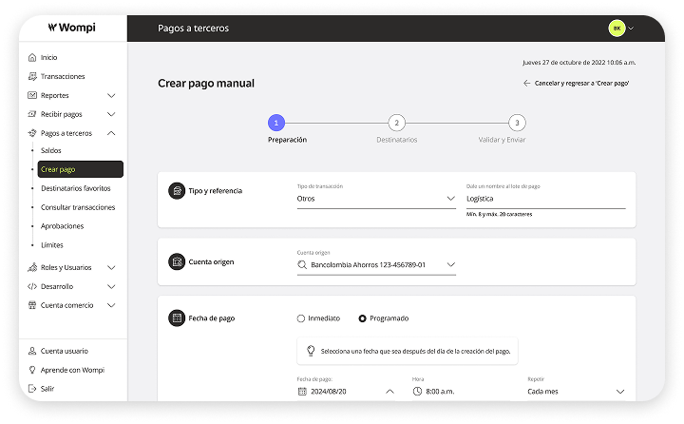Click the Desarrollo code icon

pos(33,286)
